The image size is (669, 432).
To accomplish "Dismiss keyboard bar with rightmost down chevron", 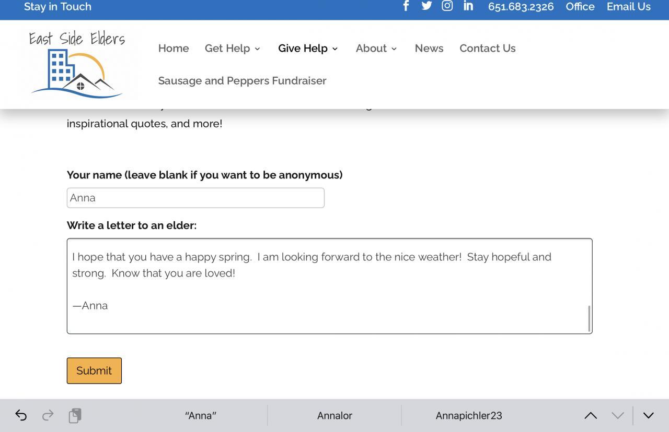I will 649,415.
